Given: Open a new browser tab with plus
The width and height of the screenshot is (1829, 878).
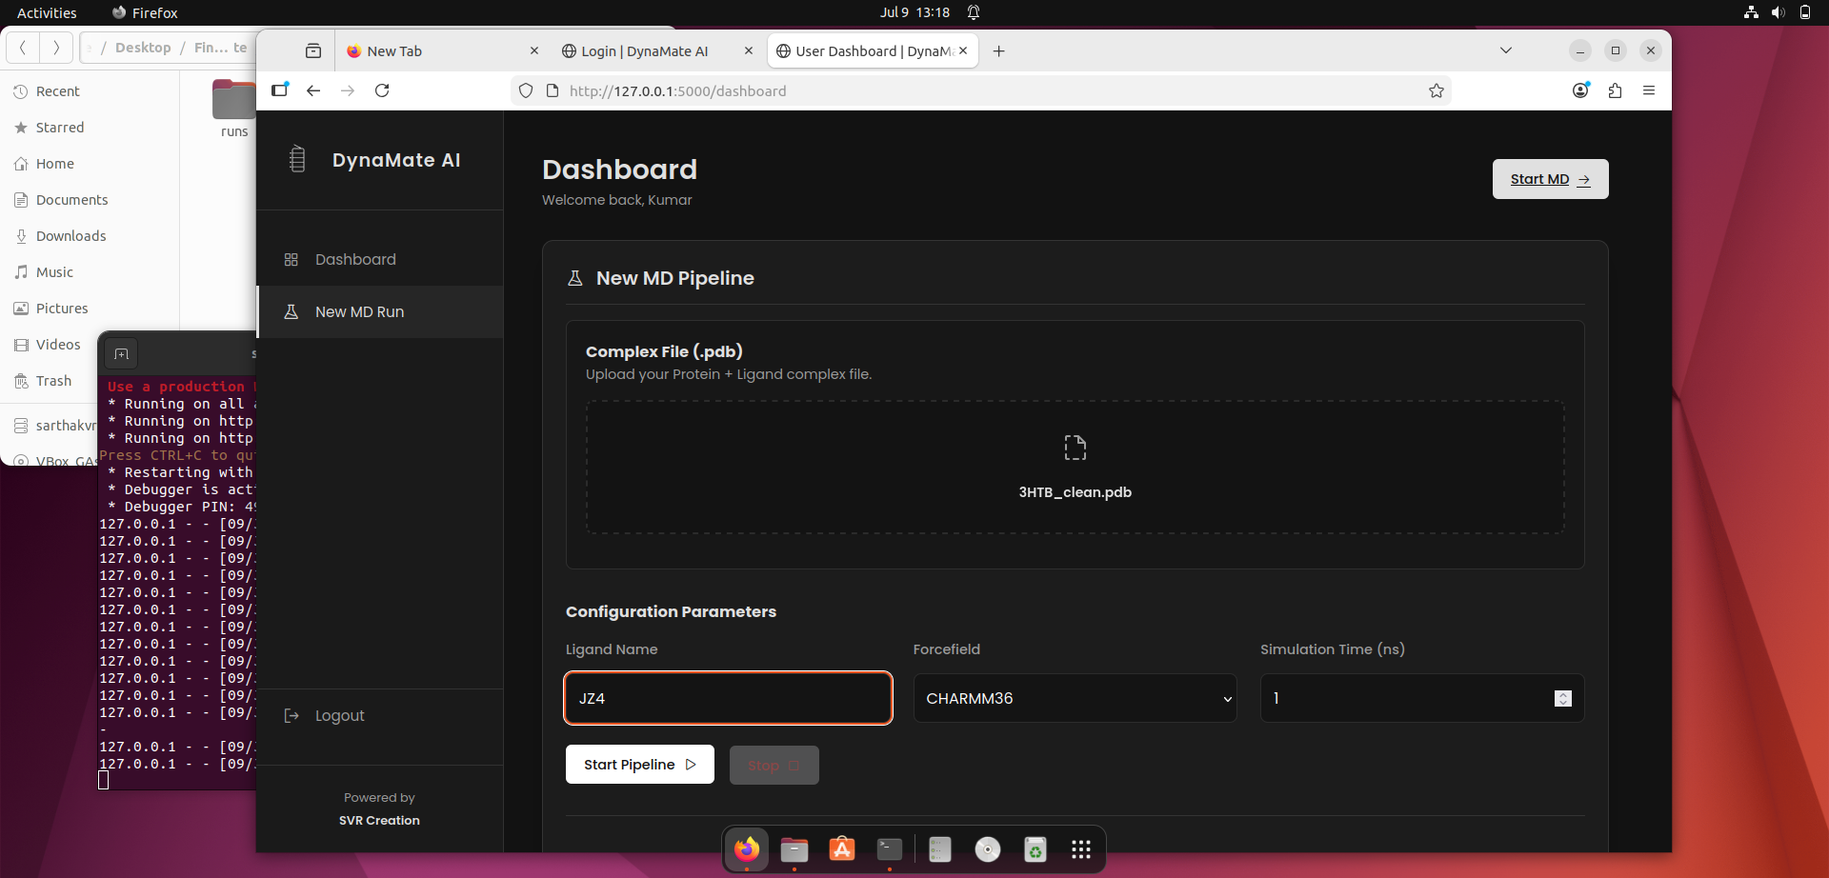Looking at the screenshot, I should coord(998,51).
